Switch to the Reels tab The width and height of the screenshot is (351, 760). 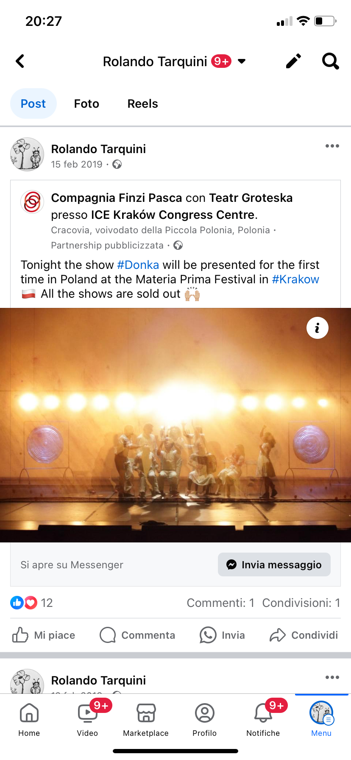coord(142,103)
